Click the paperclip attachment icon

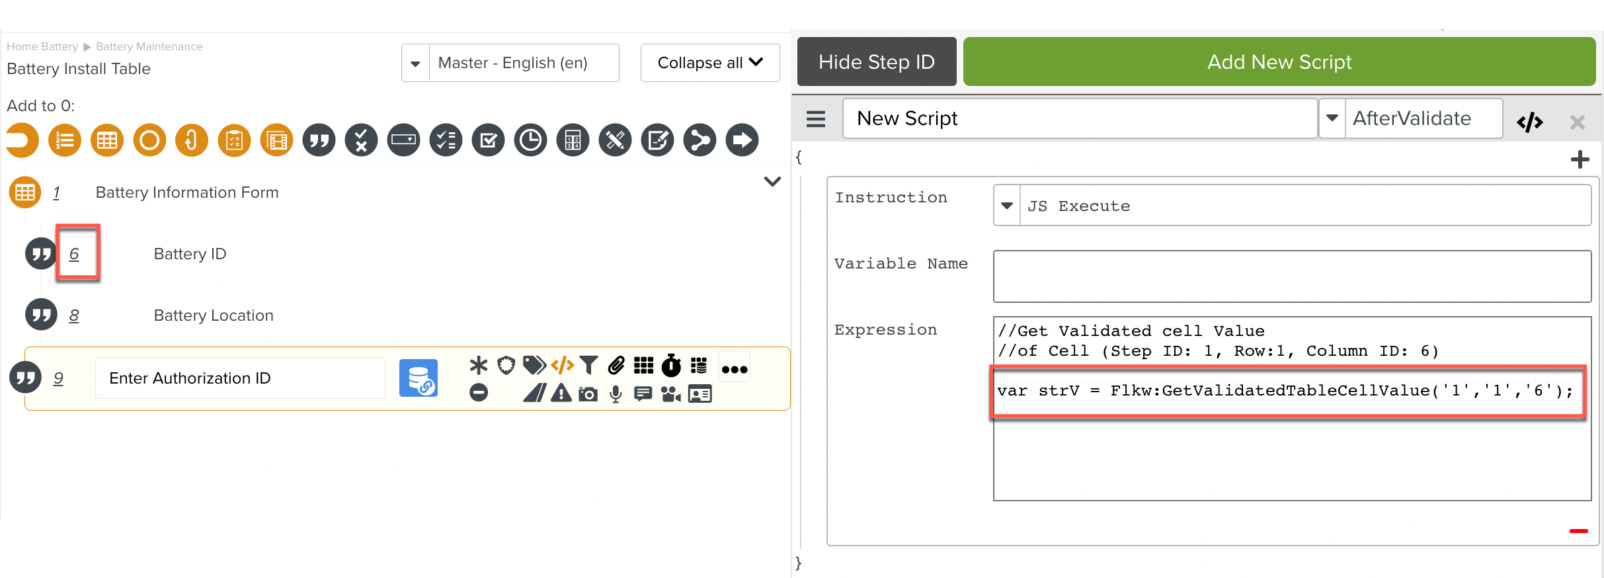tap(616, 365)
